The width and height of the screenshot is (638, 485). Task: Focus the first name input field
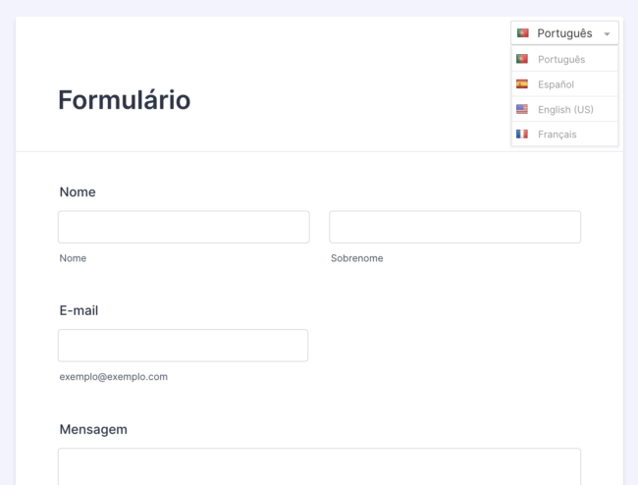pyautogui.click(x=184, y=227)
